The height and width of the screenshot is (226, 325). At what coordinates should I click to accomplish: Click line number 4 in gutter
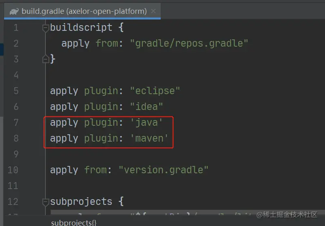(x=16, y=75)
